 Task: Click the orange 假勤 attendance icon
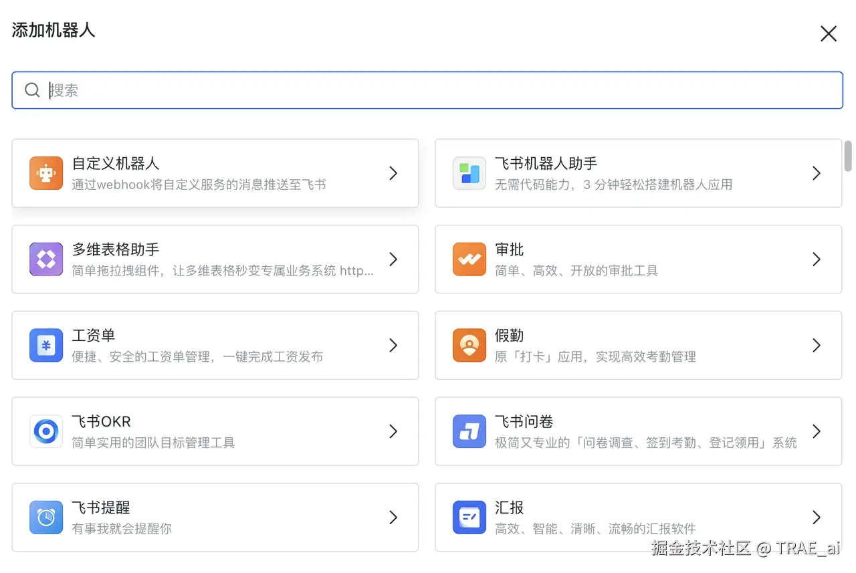tap(469, 346)
